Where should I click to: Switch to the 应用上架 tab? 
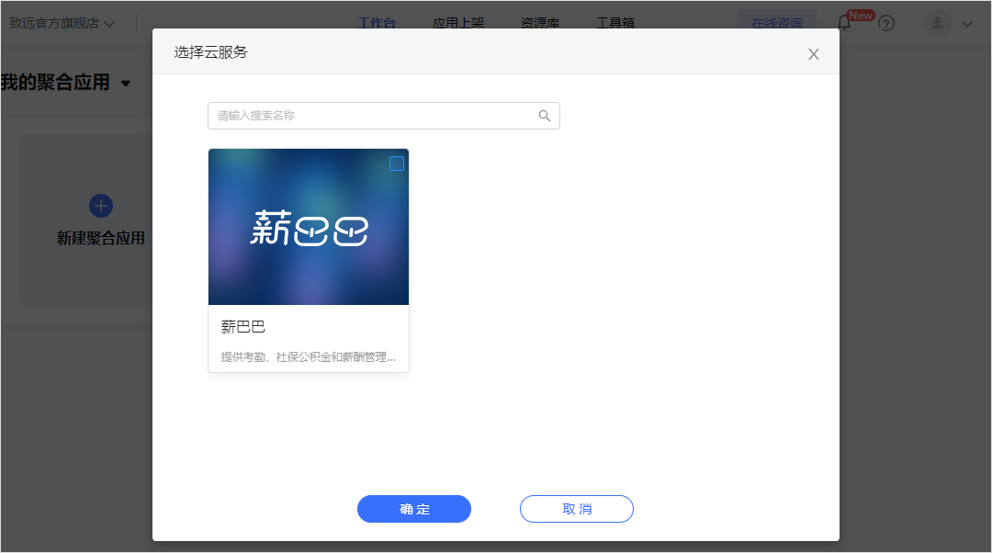point(458,23)
